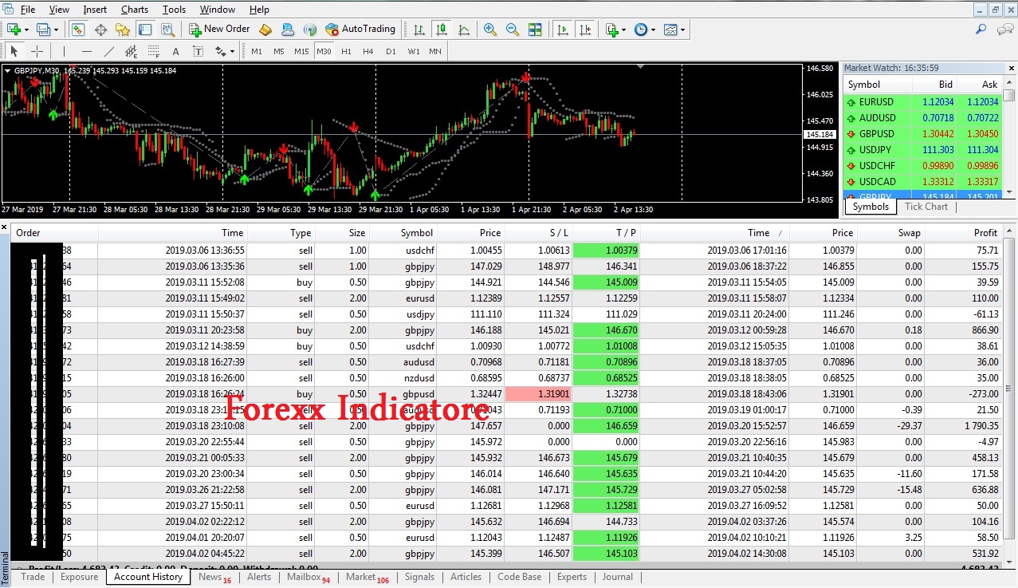1018x588 pixels.
Task: Zoom in on the chart
Action: coord(489,30)
